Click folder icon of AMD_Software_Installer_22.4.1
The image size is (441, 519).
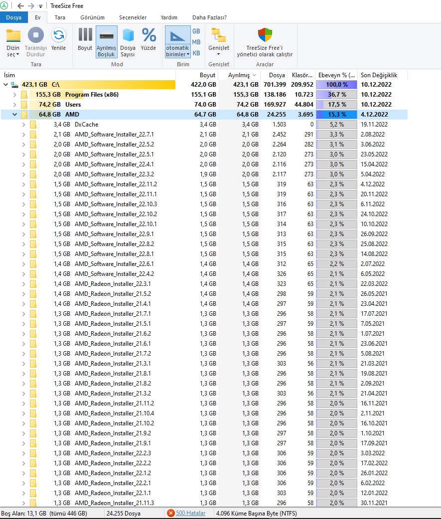[x=33, y=164]
